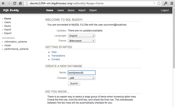Open the Theme dropdown showing Bittersweet
Viewport: 175px width, 107px height.
click(x=81, y=41)
